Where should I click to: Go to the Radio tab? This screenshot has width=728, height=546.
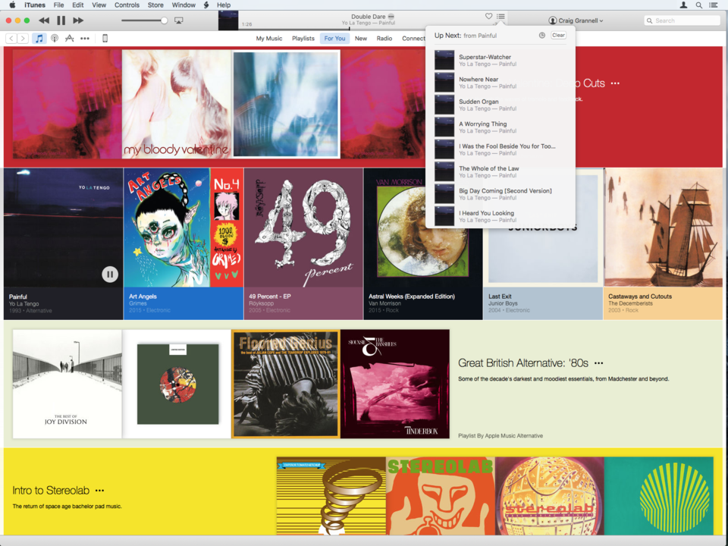coord(384,39)
